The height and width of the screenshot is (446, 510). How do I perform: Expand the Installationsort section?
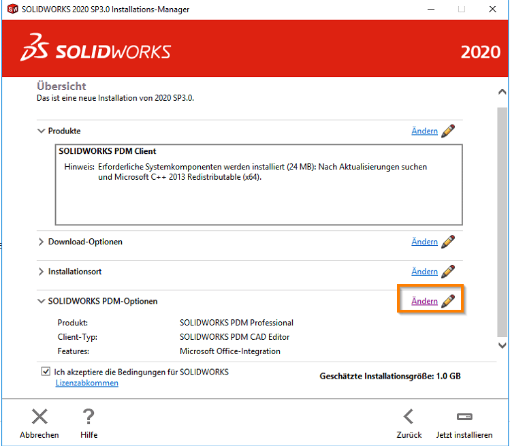click(41, 272)
